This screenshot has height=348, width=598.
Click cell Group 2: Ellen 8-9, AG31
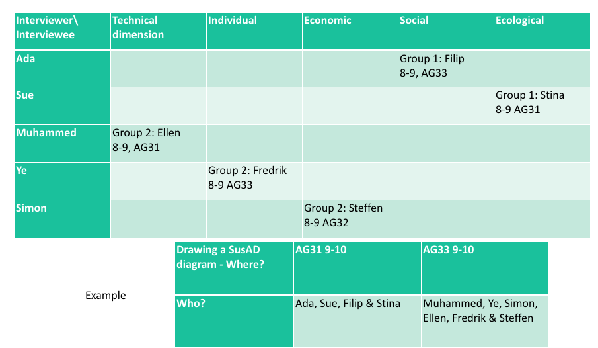(159, 144)
